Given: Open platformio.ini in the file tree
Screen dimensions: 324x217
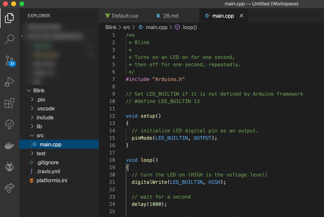Looking at the screenshot, I should click(52, 181).
